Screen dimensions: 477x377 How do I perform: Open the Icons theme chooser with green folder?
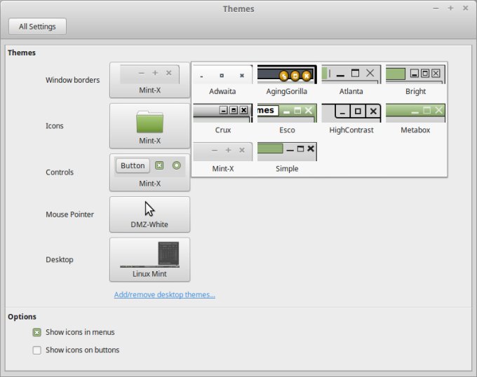(x=149, y=126)
